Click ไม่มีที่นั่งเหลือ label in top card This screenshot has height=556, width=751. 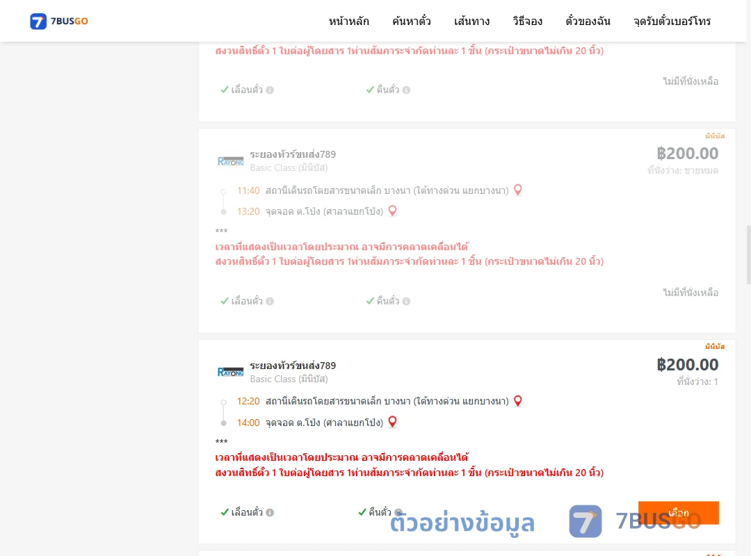[x=691, y=81]
